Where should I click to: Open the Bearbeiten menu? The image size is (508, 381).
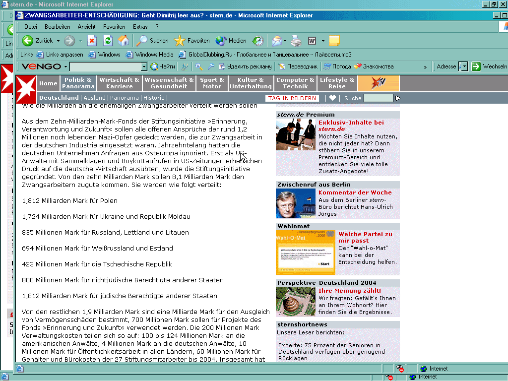(x=58, y=27)
